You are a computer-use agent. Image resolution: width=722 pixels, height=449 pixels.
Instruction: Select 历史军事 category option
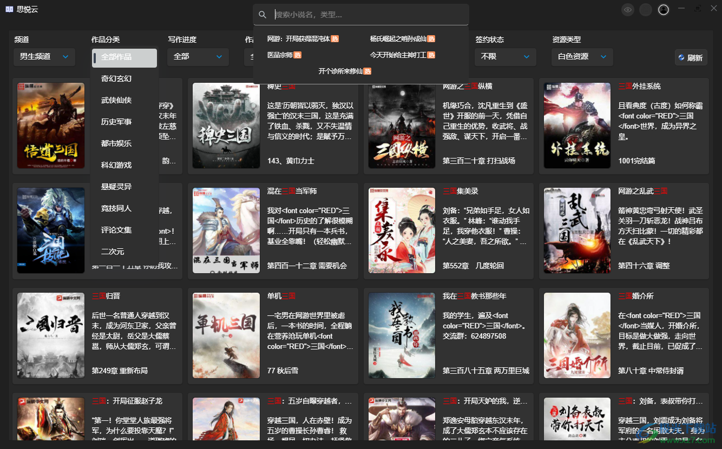[x=124, y=122]
